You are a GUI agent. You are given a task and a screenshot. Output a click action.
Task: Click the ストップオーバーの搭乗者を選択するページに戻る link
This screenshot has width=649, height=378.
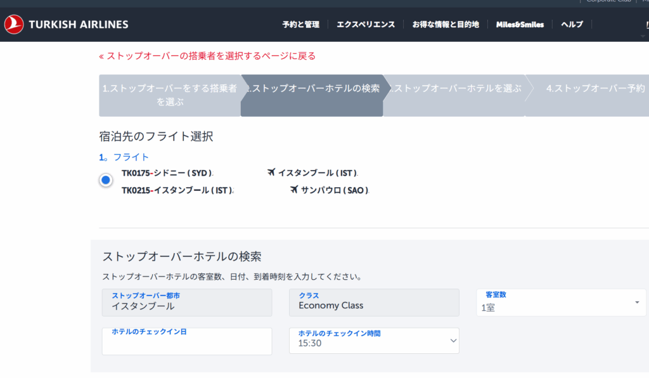[207, 56]
